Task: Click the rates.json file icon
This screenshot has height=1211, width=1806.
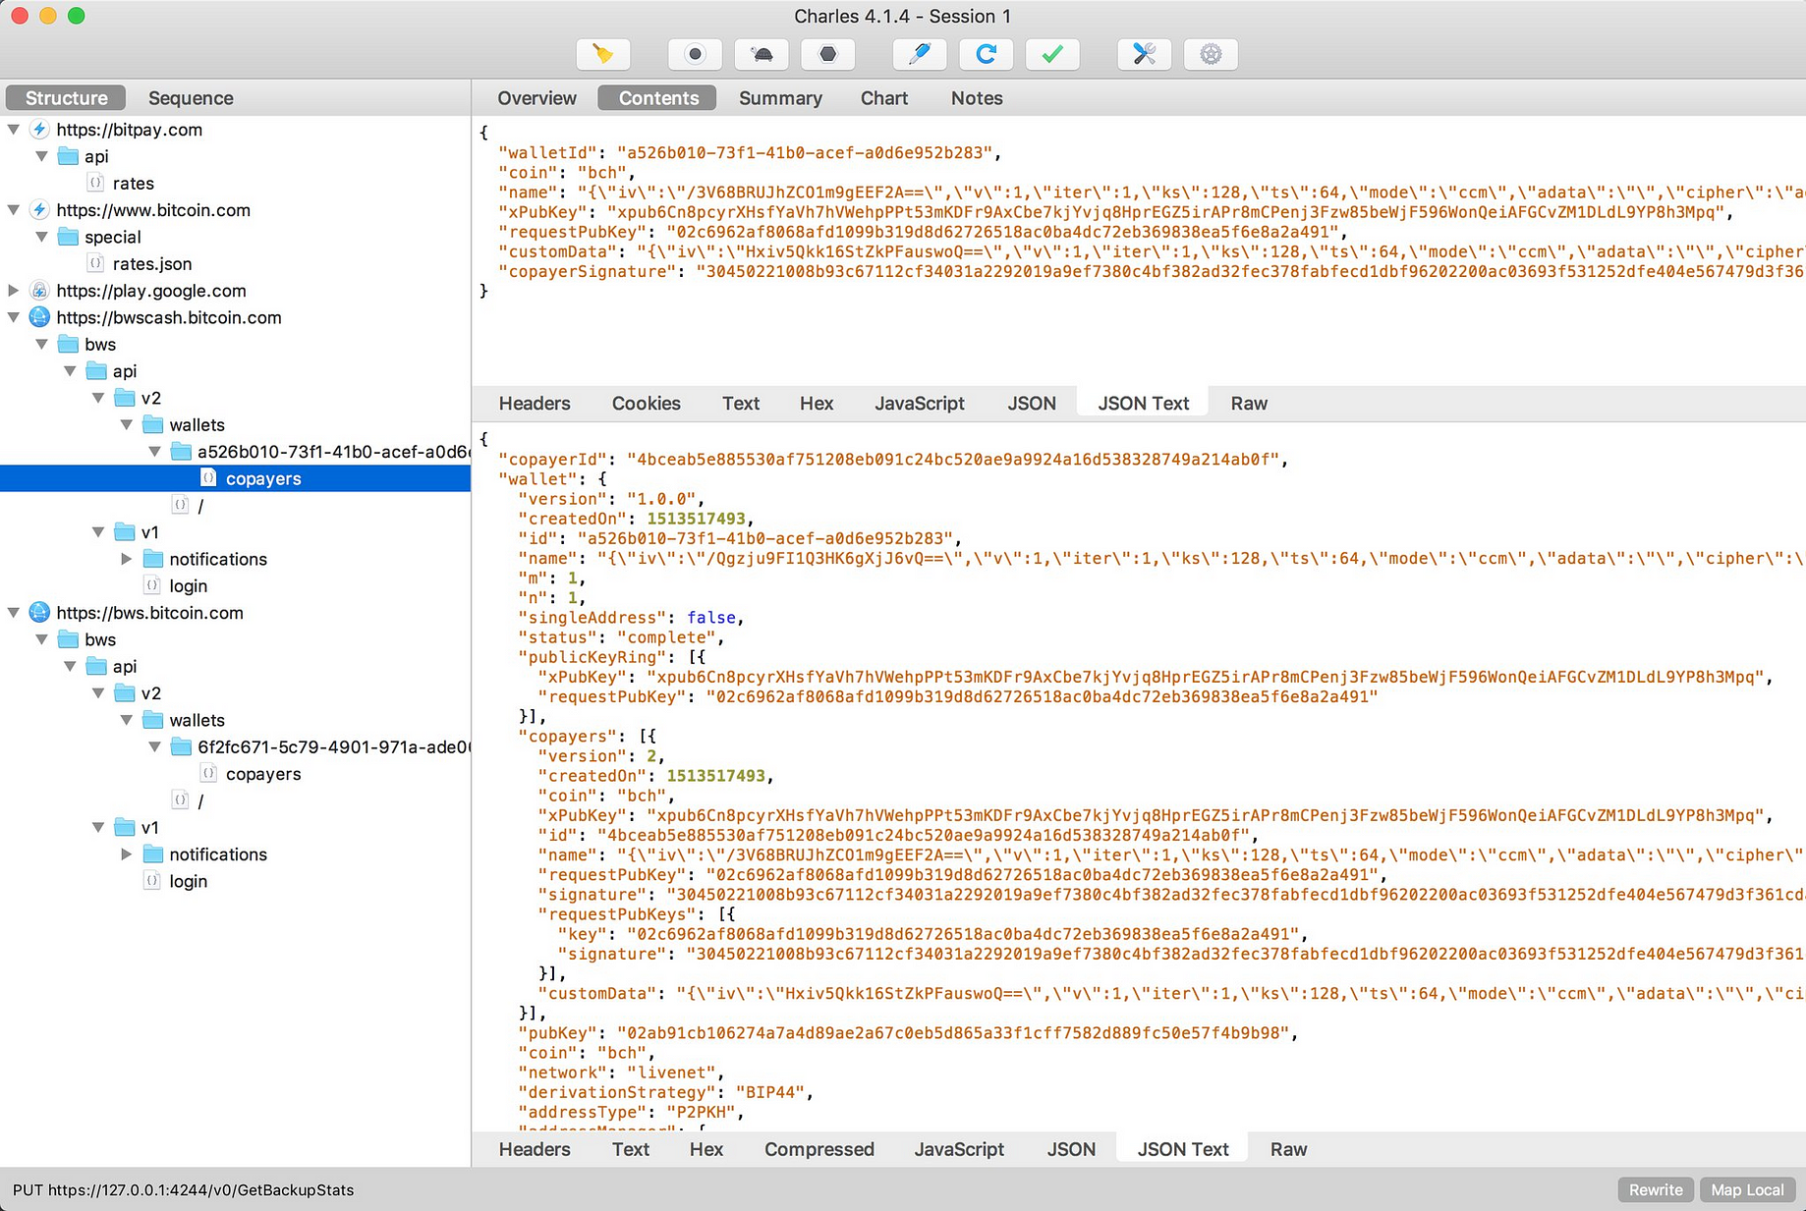Action: pos(95,263)
